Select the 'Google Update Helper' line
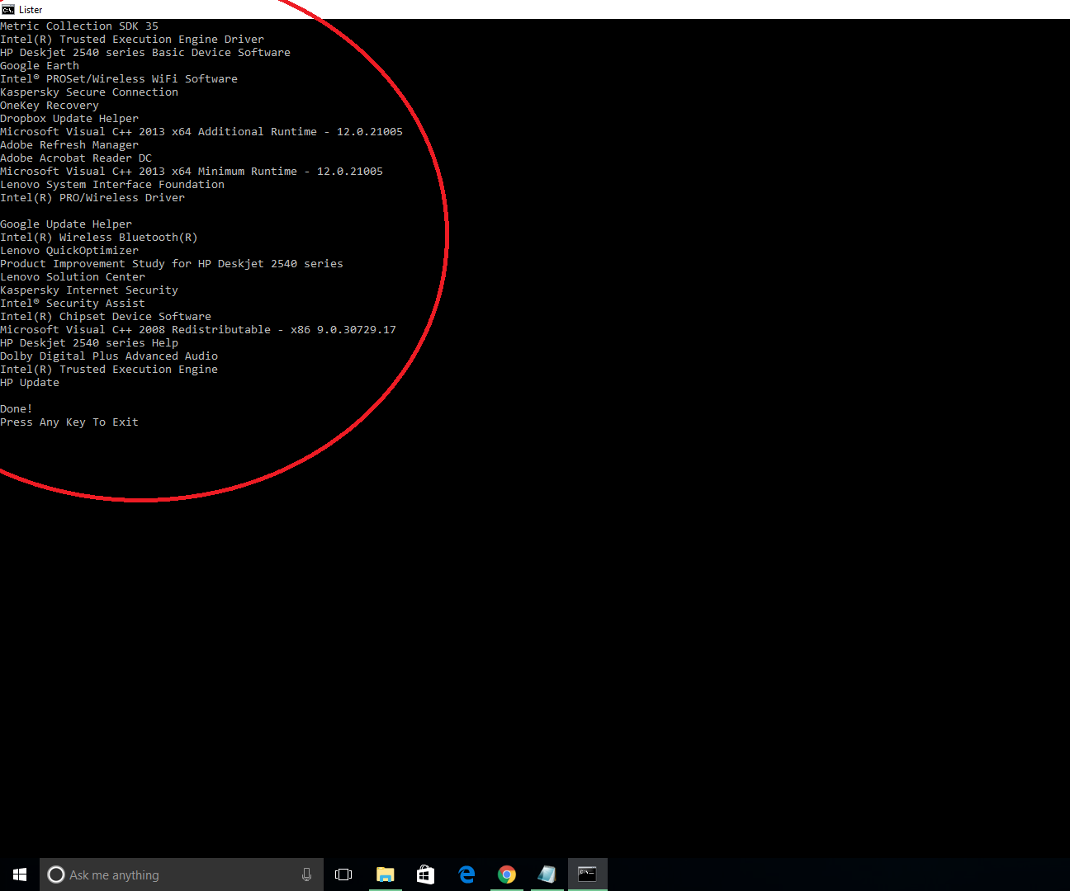The image size is (1070, 891). 66,224
